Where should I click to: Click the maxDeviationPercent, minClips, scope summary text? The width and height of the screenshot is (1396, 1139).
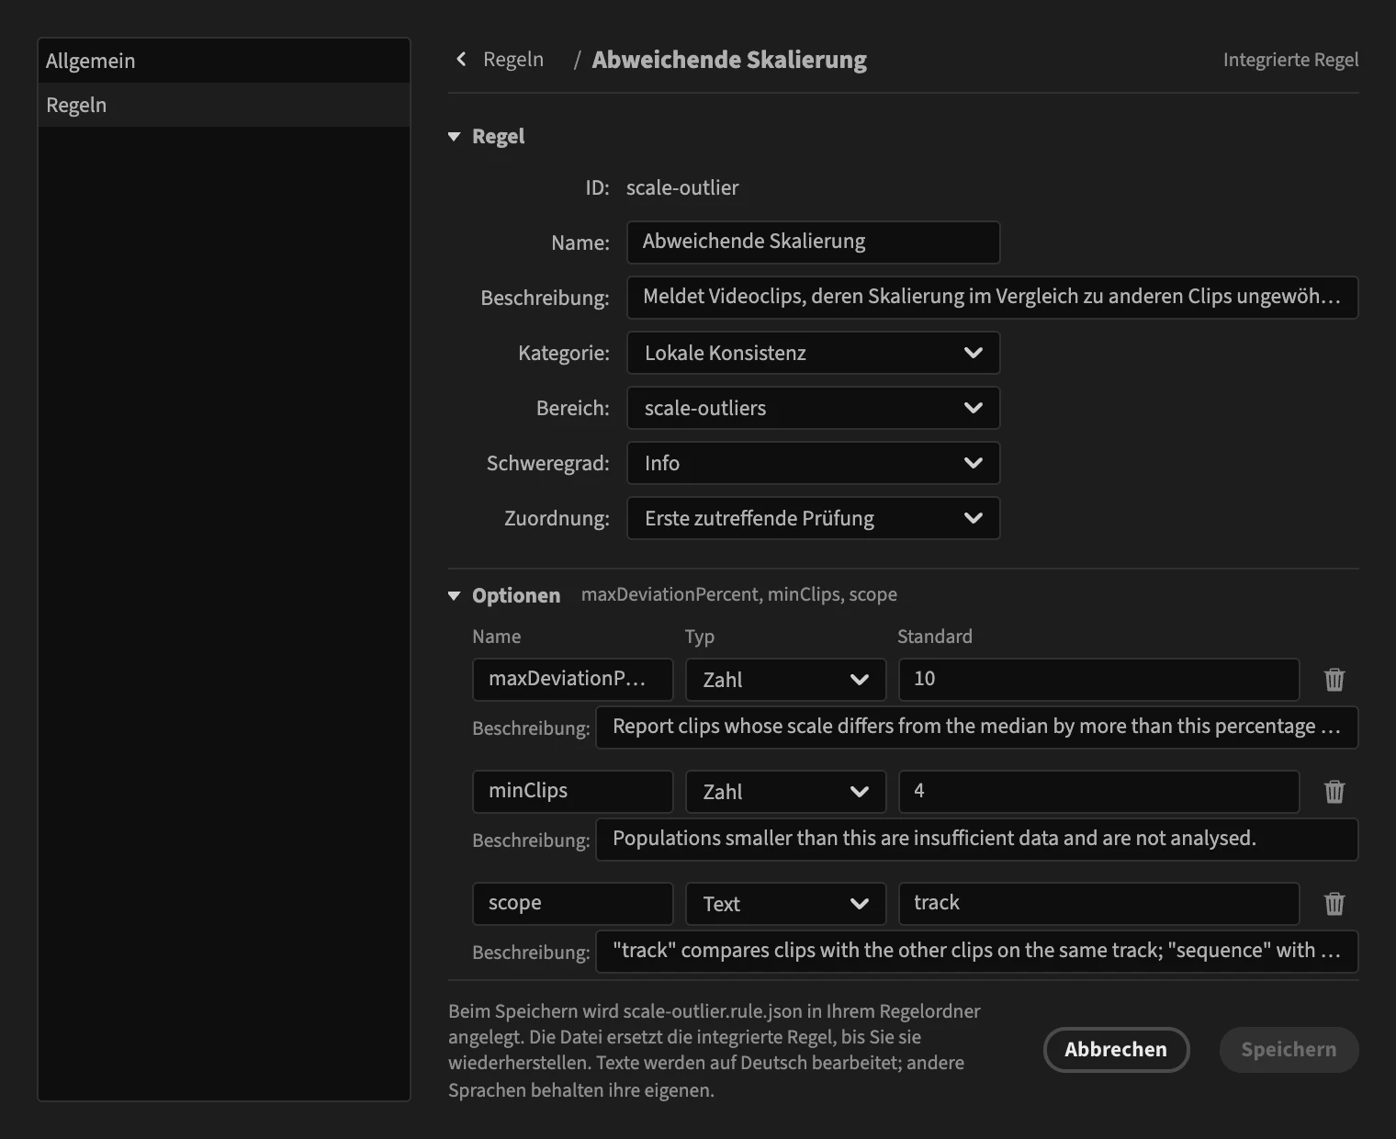pos(739,595)
